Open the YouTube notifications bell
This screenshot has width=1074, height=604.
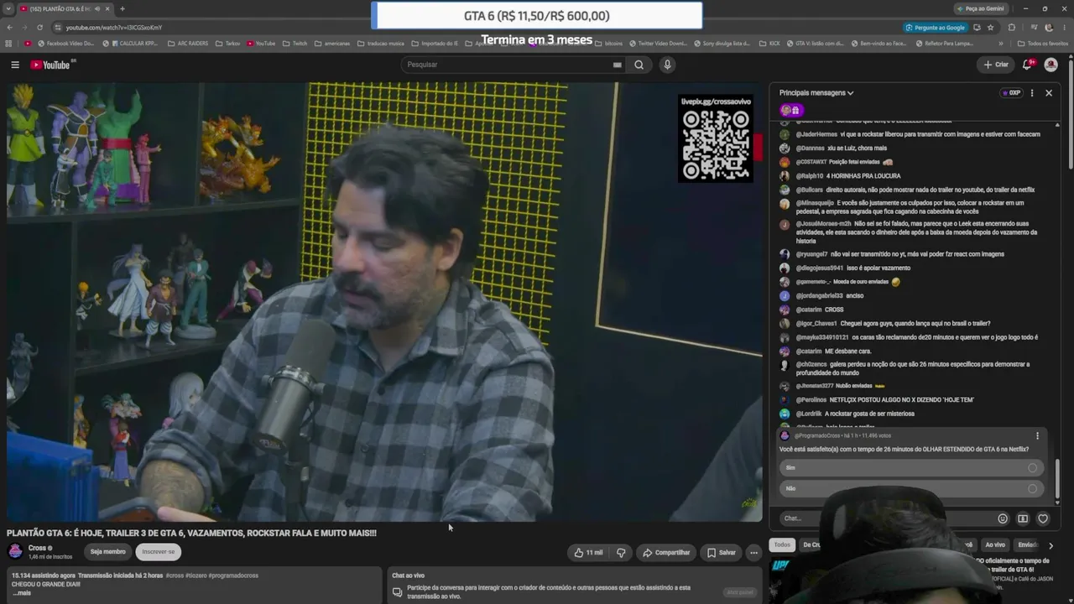point(1027,65)
